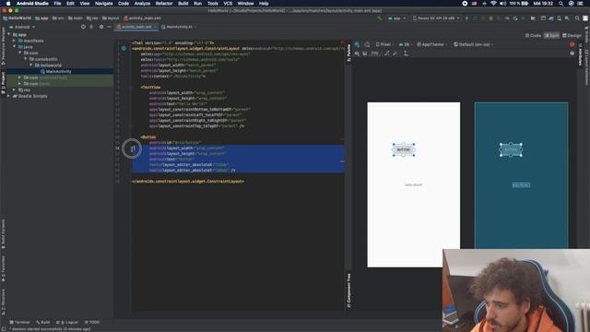Switch to MainActivity.kt editor tab
This screenshot has height=332, width=590.
(x=179, y=27)
